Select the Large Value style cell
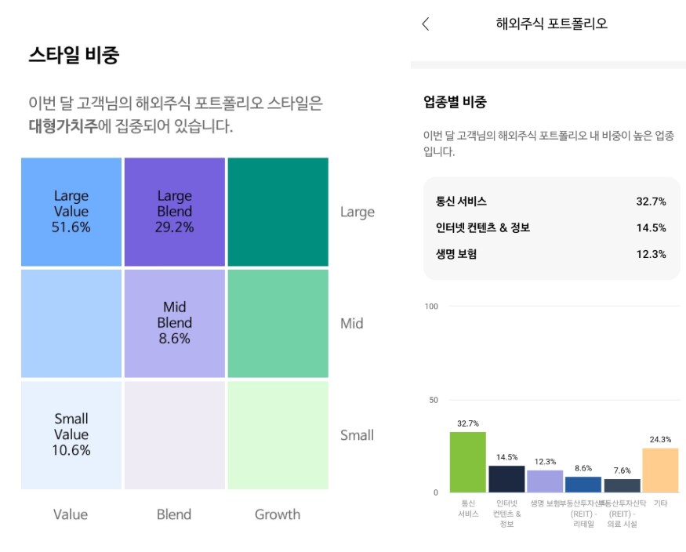The image size is (686, 552). [x=71, y=212]
